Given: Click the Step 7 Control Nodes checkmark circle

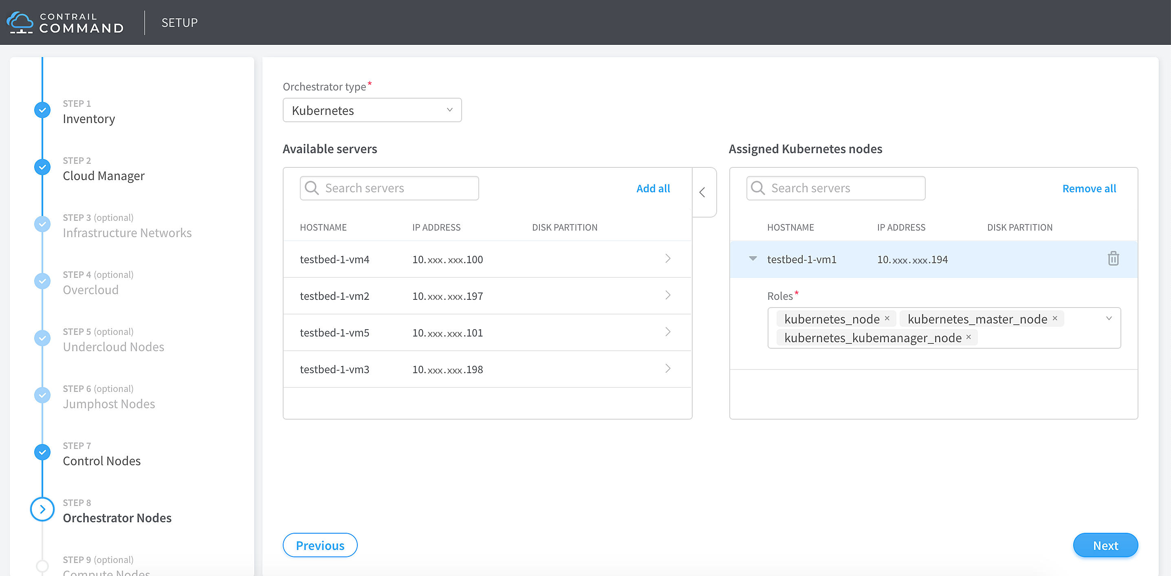Looking at the screenshot, I should pos(42,452).
